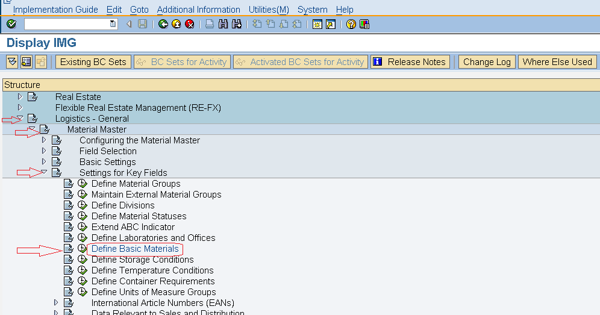Click the Find binoculars icon
600x315 pixels.
[x=223, y=24]
